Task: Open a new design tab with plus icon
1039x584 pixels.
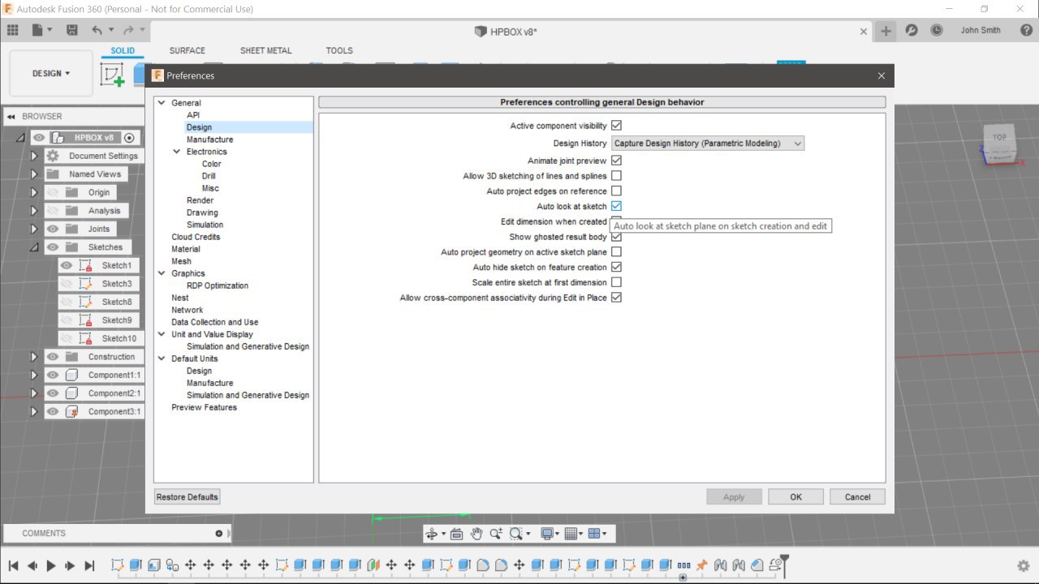Action: [886, 31]
